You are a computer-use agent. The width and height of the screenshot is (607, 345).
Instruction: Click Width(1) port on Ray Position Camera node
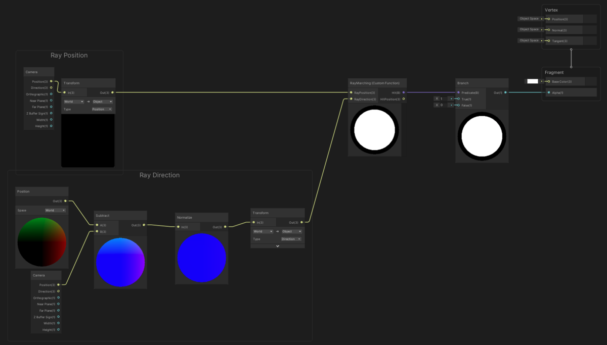[x=51, y=120]
